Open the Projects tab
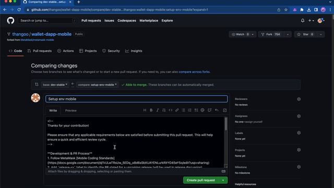The height and width of the screenshot is (188, 334). pos(88,51)
